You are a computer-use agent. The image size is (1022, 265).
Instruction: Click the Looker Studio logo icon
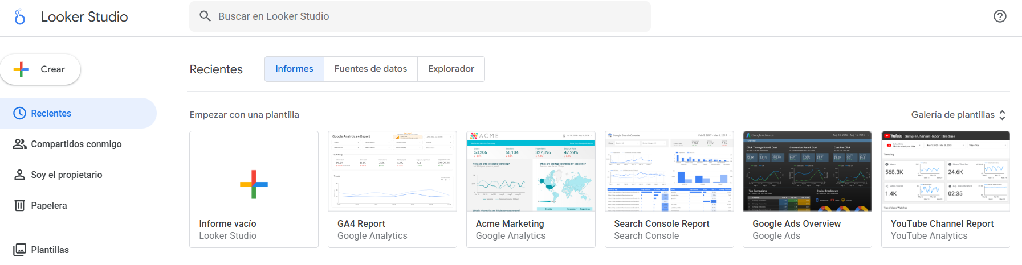click(20, 17)
